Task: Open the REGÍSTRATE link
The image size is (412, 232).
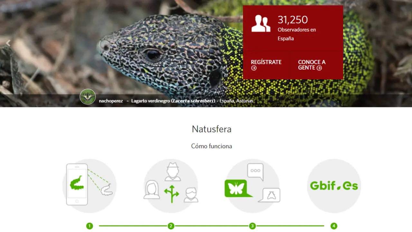Action: pyautogui.click(x=266, y=65)
